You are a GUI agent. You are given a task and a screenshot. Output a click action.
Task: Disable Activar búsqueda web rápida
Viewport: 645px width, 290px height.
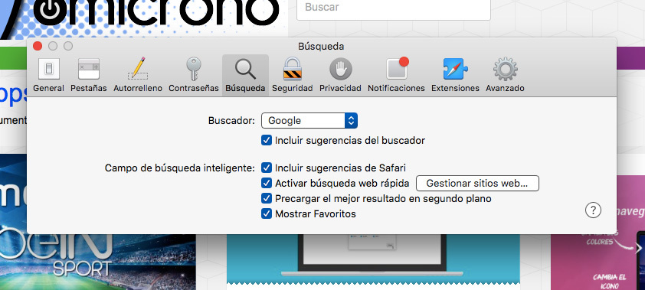point(267,183)
